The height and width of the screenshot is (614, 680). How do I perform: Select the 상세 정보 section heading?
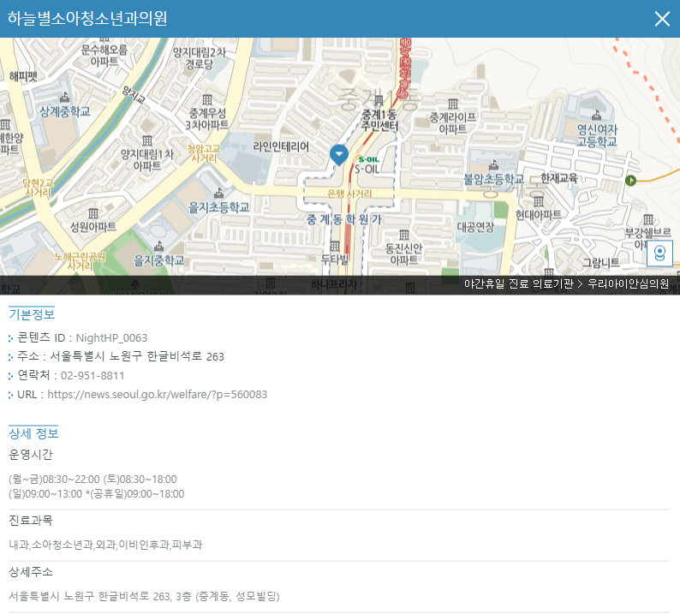pyautogui.click(x=33, y=433)
